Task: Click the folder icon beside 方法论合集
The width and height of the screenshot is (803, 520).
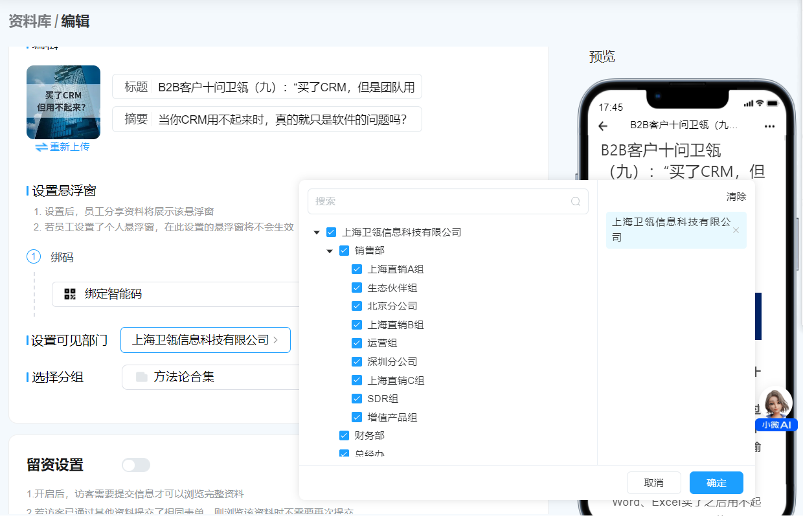Action: 142,377
